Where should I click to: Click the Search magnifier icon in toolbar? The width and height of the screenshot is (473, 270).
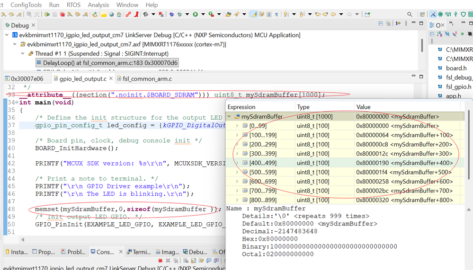pos(410,14)
